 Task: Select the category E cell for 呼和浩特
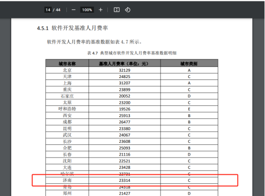click(189, 109)
